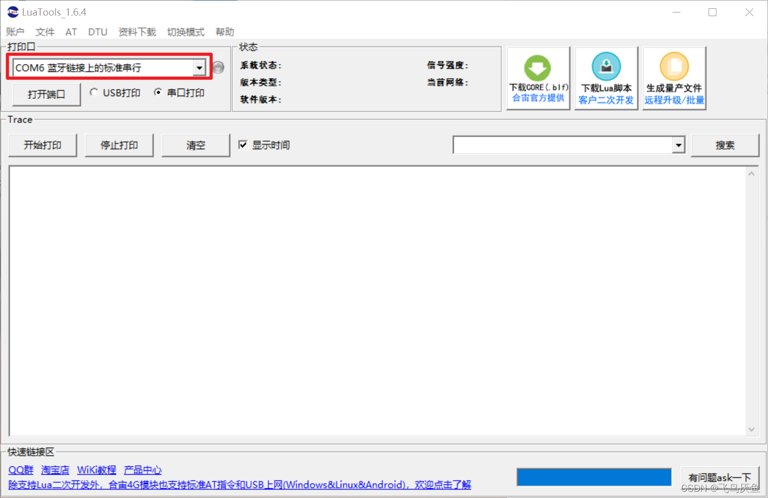Open the QQ群 link
This screenshot has width=768, height=498.
click(21, 470)
